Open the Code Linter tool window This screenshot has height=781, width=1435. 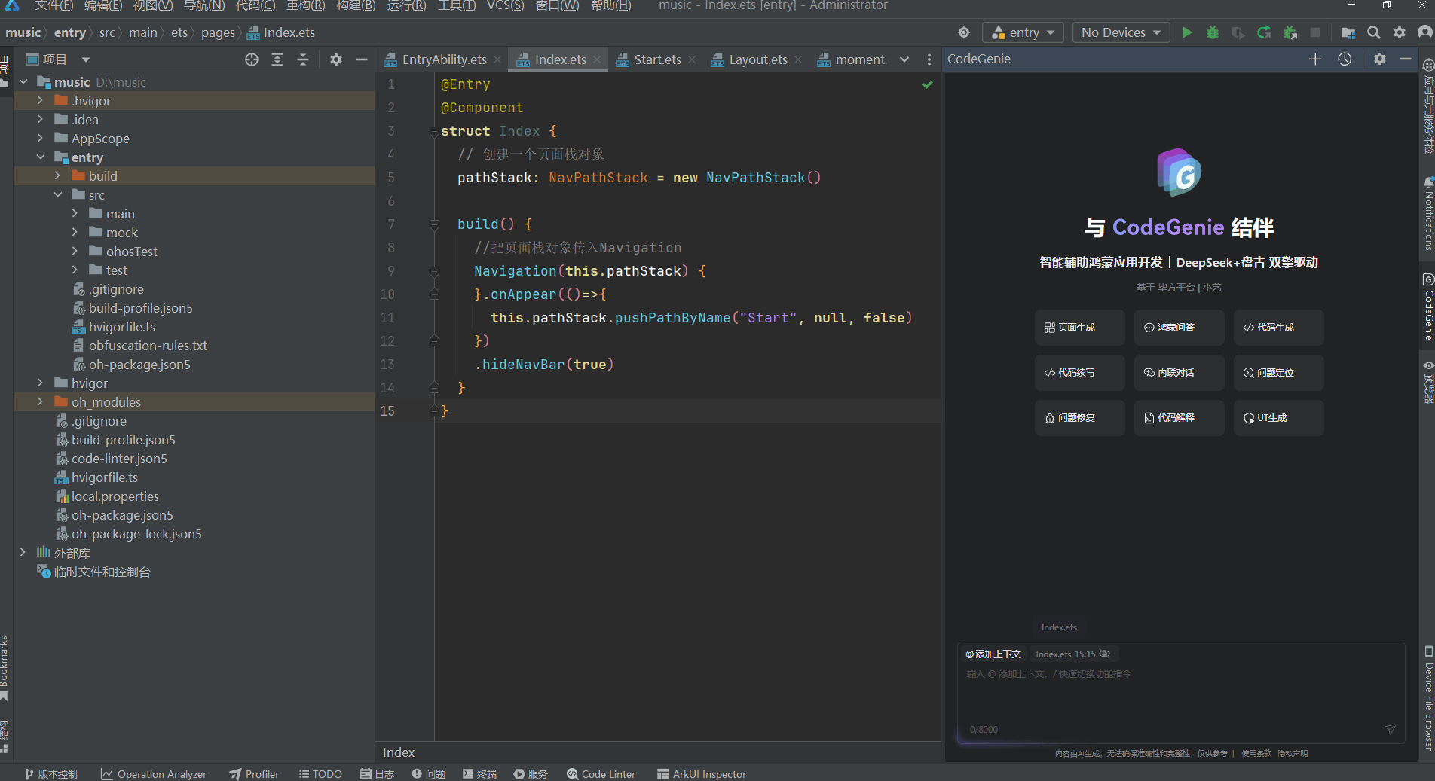[601, 773]
